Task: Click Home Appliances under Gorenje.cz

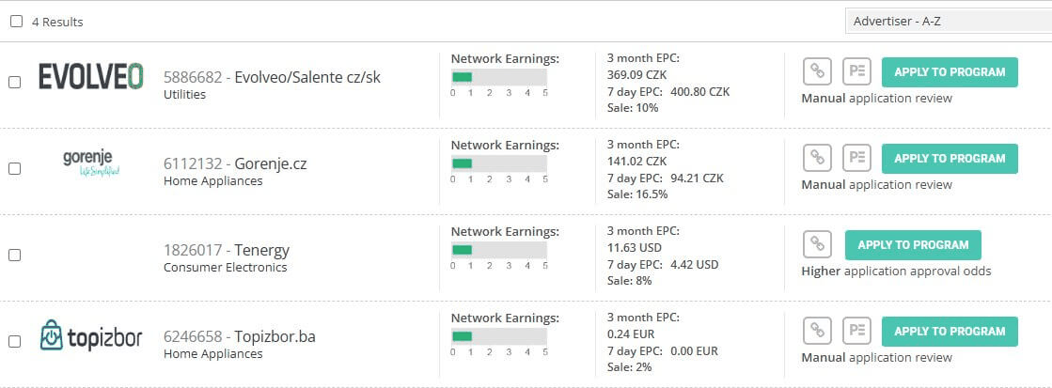Action: (212, 181)
